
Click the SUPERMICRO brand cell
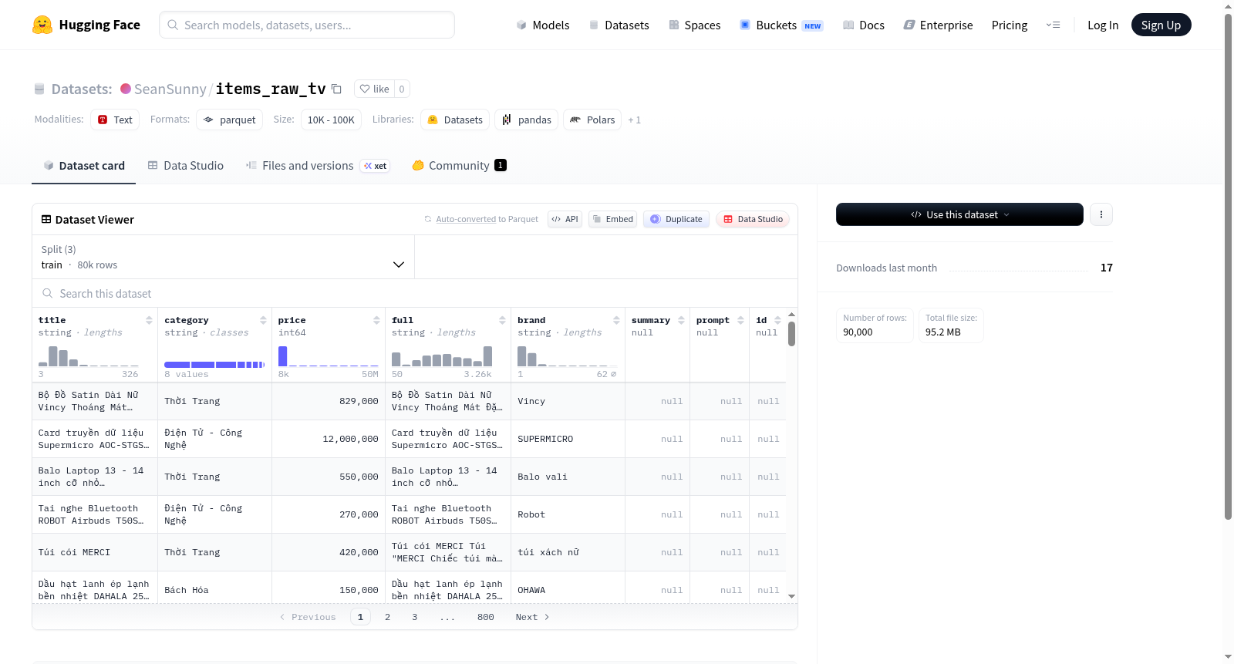(568, 439)
